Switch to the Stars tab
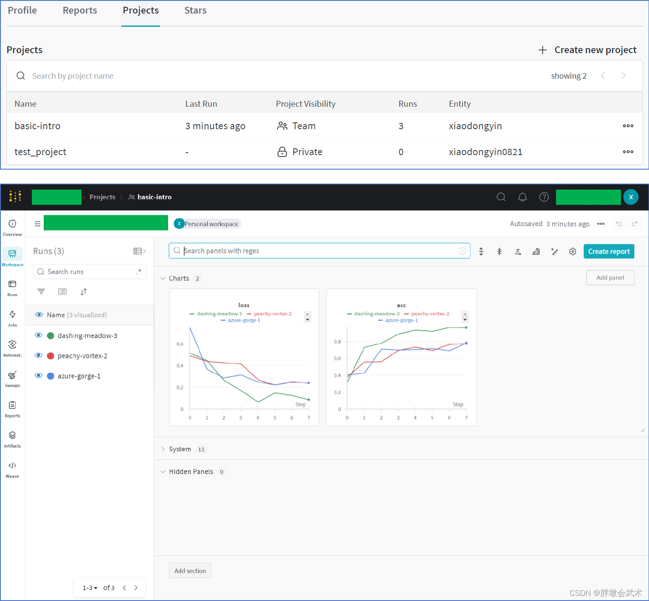Image resolution: width=649 pixels, height=601 pixels. point(195,11)
